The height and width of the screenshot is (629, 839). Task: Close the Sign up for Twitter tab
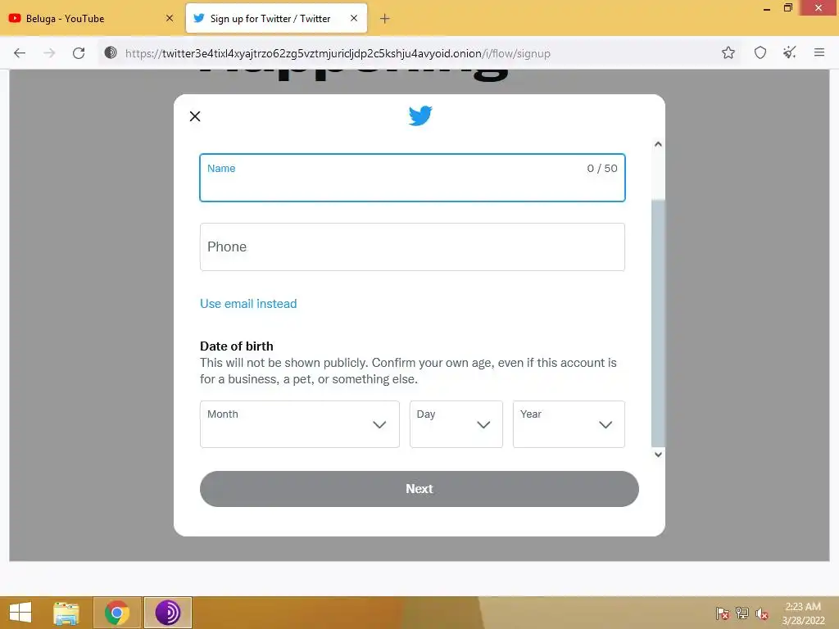[x=354, y=18]
